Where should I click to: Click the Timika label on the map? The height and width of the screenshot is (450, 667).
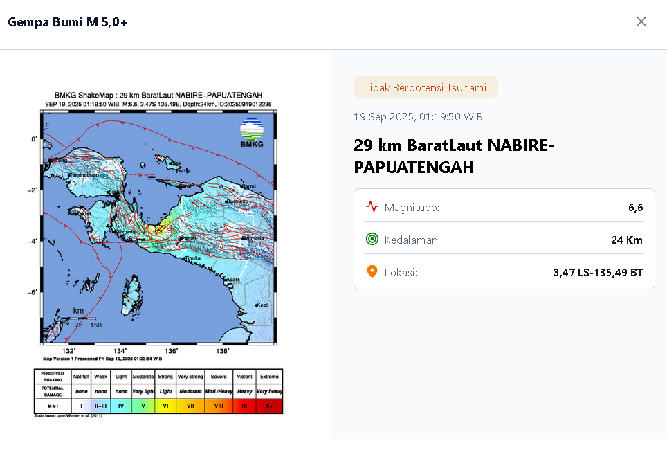pyautogui.click(x=193, y=258)
